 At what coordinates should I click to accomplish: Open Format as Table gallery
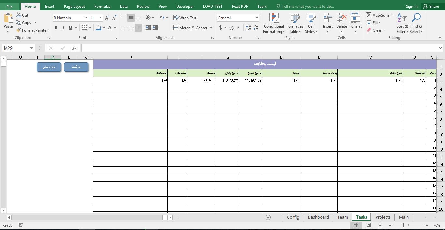click(x=295, y=23)
